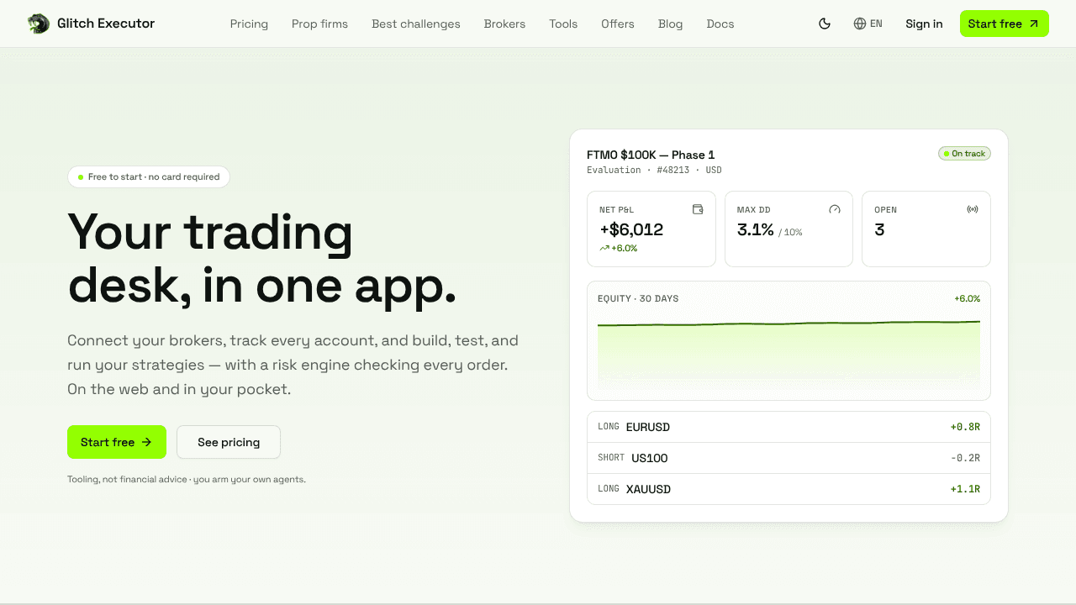
Task: Open the Pricing nav item
Action: (249, 24)
